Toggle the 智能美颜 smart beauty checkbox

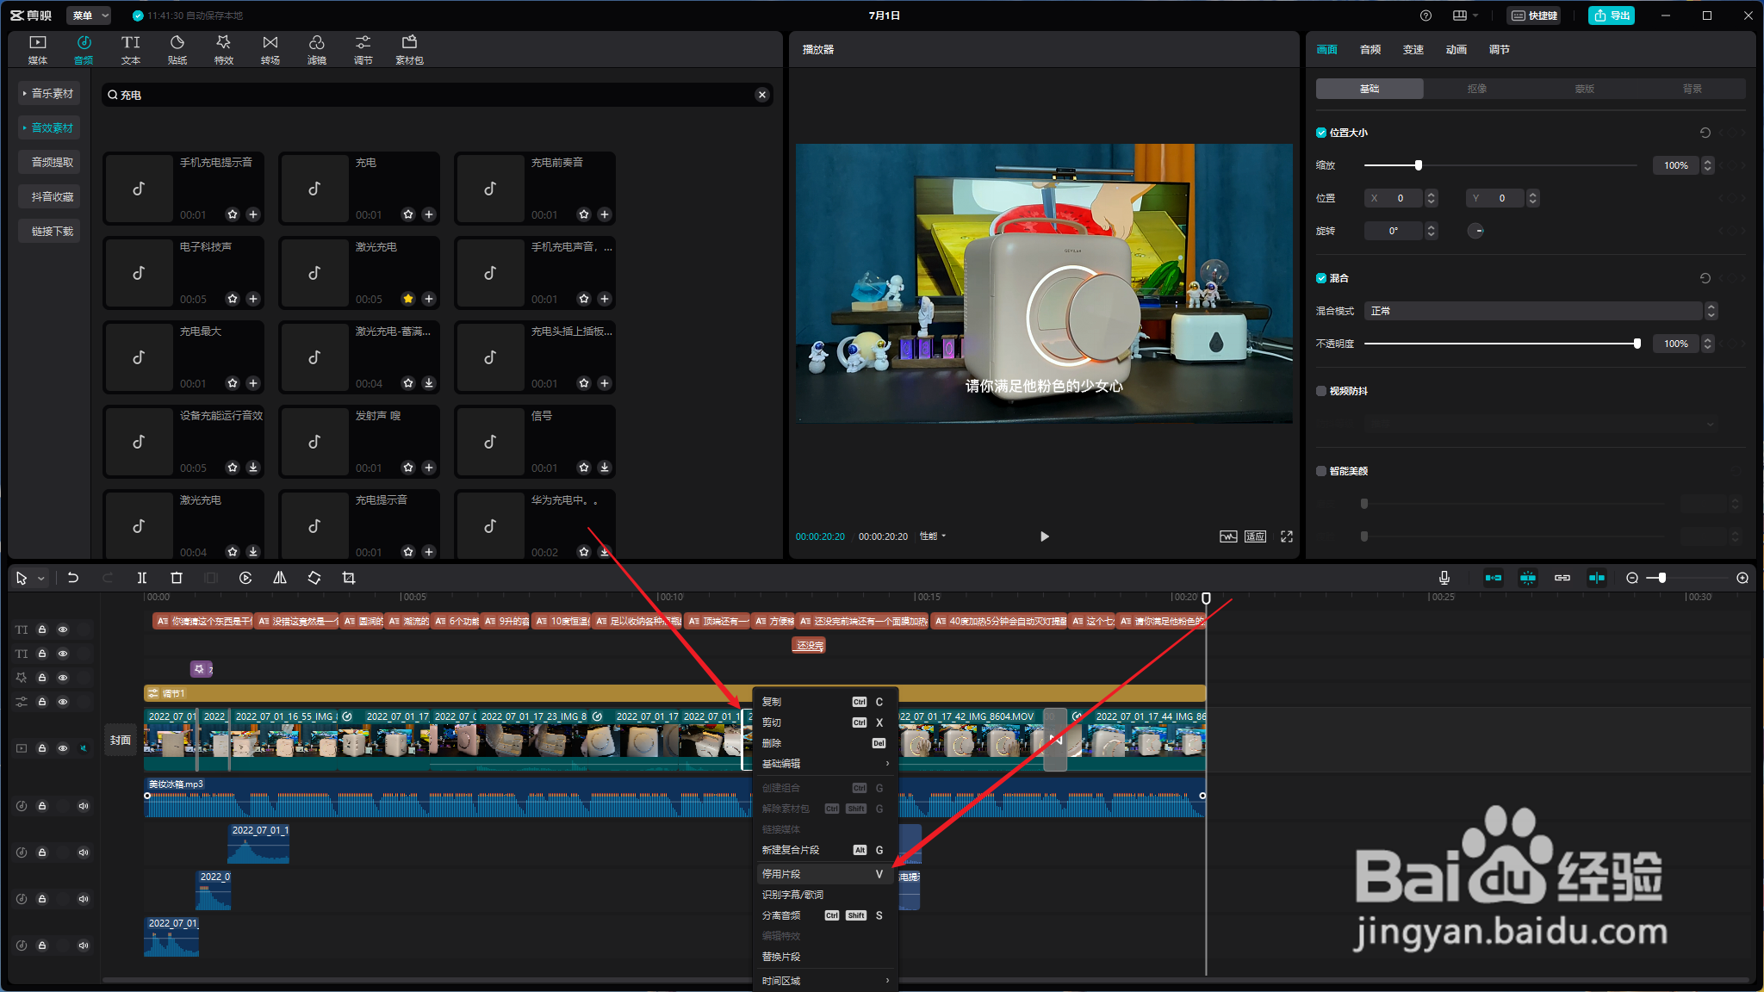pyautogui.click(x=1321, y=471)
